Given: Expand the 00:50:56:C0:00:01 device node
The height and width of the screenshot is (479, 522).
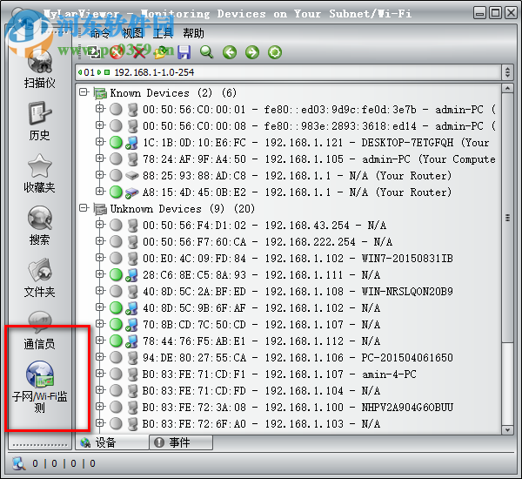Looking at the screenshot, I should click(x=99, y=109).
